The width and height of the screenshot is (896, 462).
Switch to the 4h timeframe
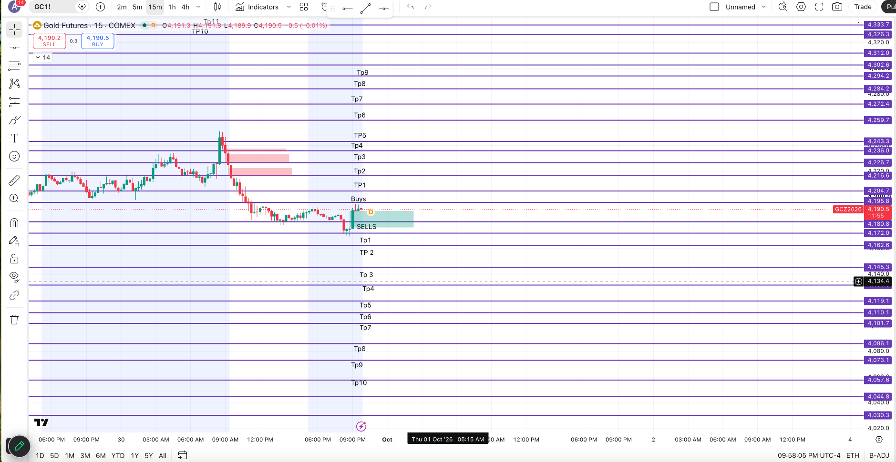185,7
